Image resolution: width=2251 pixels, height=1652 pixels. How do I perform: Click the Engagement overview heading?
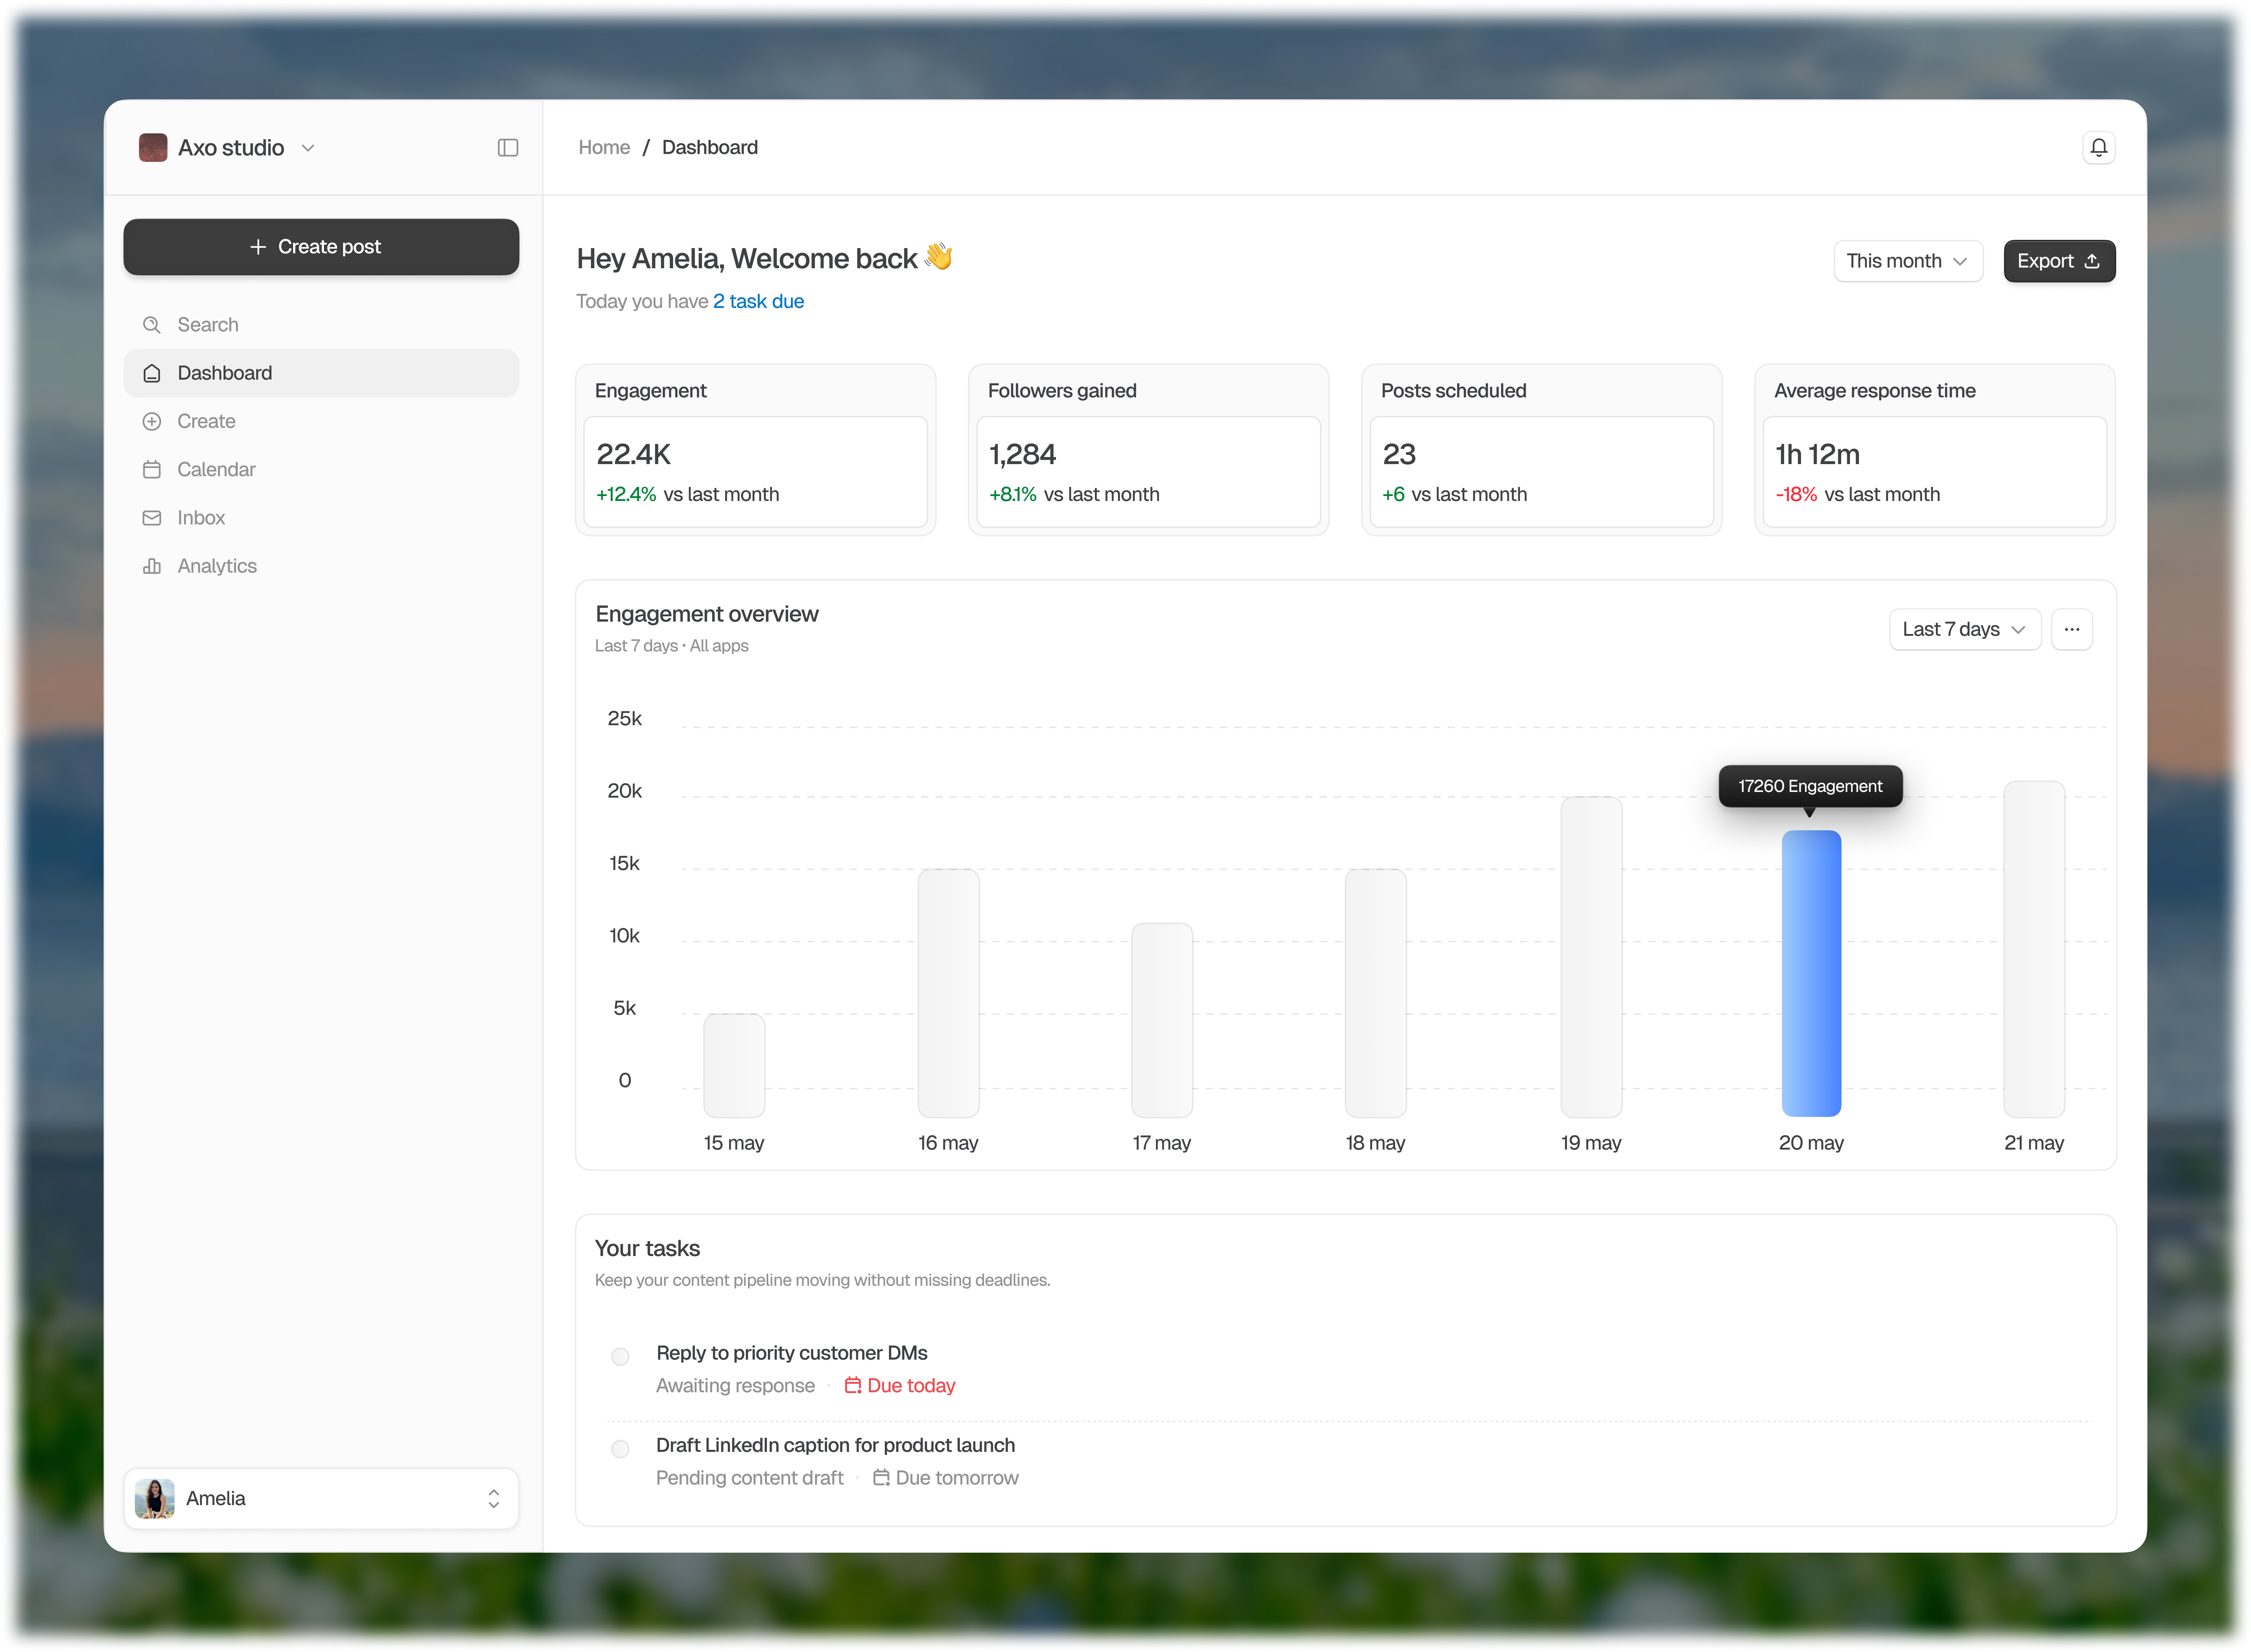[707, 614]
